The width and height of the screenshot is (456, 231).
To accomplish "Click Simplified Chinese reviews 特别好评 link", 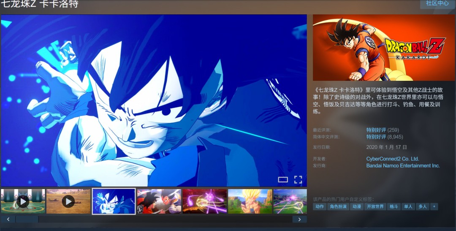I will [x=376, y=137].
